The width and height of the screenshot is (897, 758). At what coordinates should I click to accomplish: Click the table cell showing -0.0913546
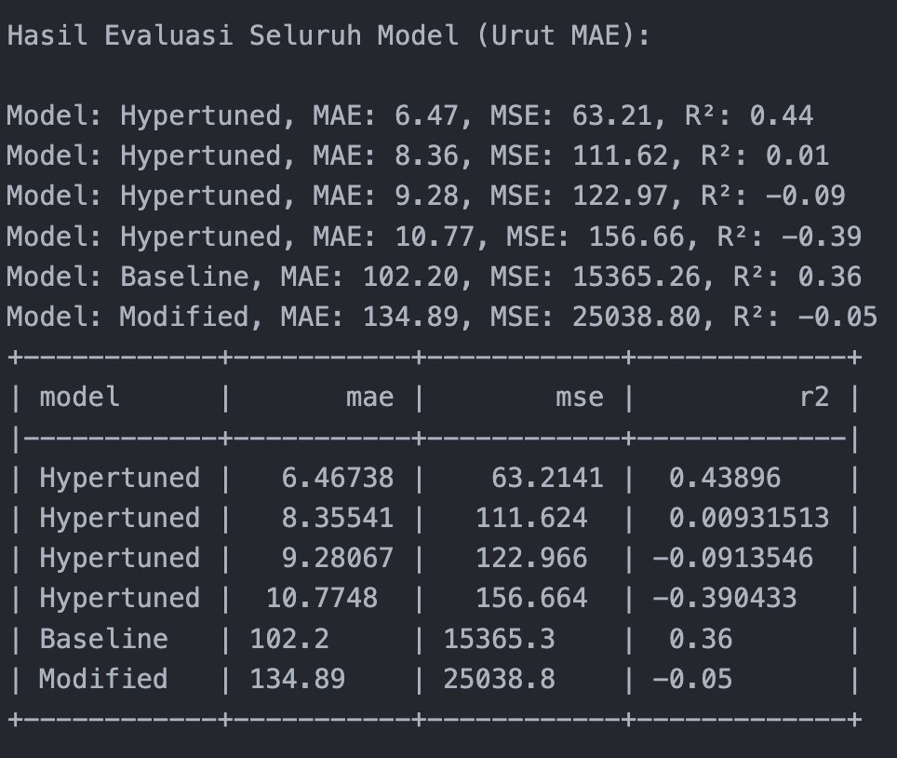coord(732,559)
